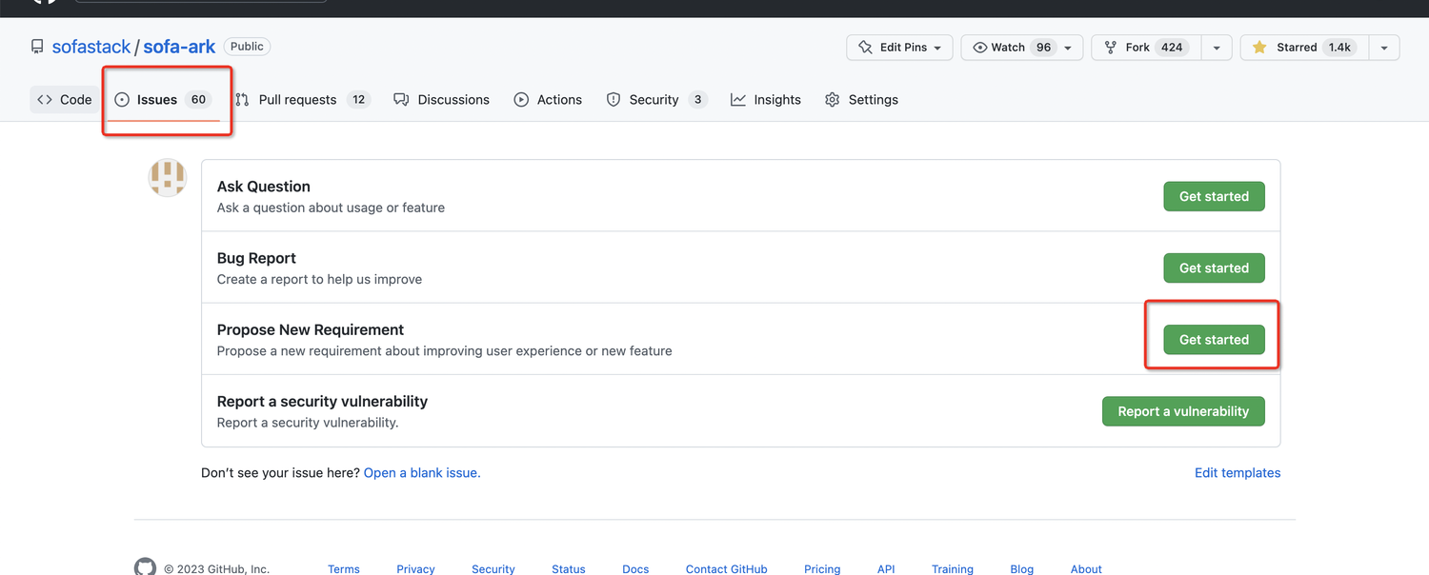Get started with Ask Question template
This screenshot has width=1429, height=575.
point(1214,196)
